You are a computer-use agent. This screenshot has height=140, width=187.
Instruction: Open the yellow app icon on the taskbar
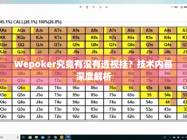coord(62,137)
